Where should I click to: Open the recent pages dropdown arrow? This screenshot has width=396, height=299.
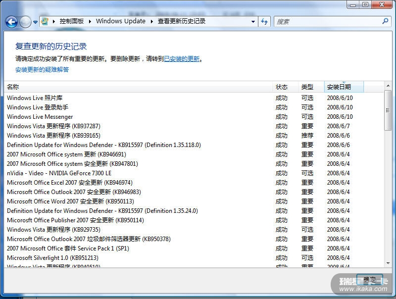(35, 22)
